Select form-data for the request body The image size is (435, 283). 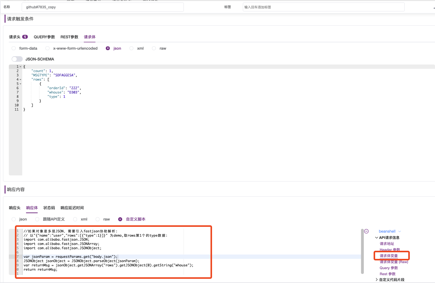click(13, 48)
